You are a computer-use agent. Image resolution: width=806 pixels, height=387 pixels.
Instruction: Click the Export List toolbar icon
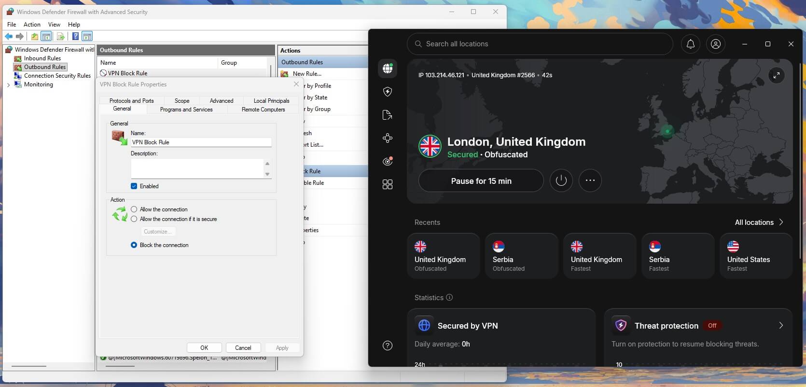[60, 36]
